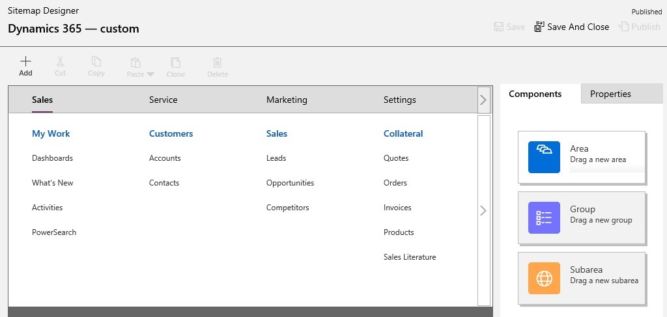Click the Copy toolbar icon
Viewport: 667px width, 317px height.
[x=96, y=62]
